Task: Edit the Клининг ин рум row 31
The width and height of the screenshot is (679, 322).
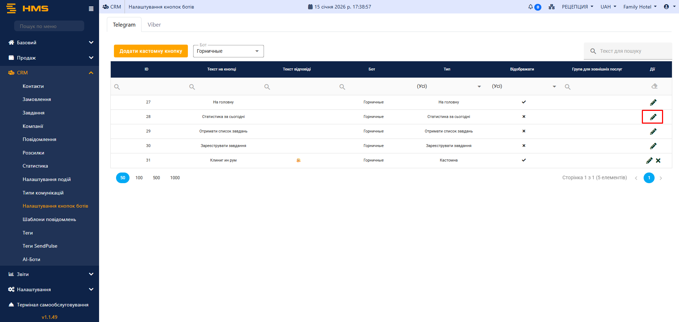Action: coord(649,160)
